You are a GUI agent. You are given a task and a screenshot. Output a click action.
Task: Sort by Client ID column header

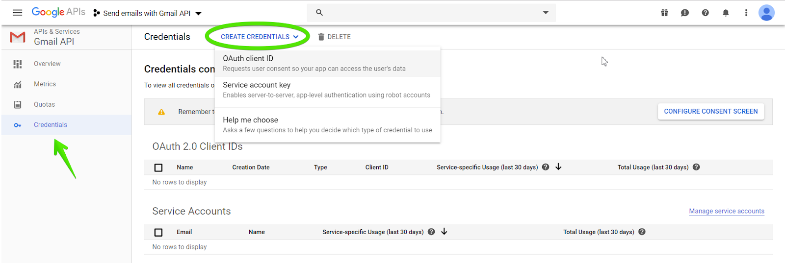(x=377, y=167)
